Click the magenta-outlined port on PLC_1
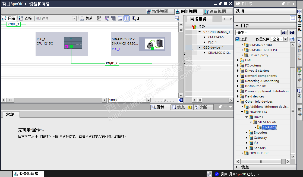This screenshot has height=177, width=303. 66,47
